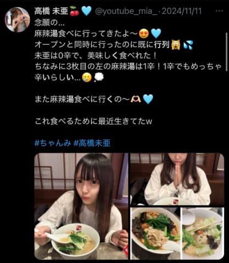Click the teary face emoji
The height and width of the screenshot is (263, 229).
tap(87, 78)
